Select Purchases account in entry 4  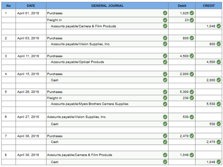[55, 74]
